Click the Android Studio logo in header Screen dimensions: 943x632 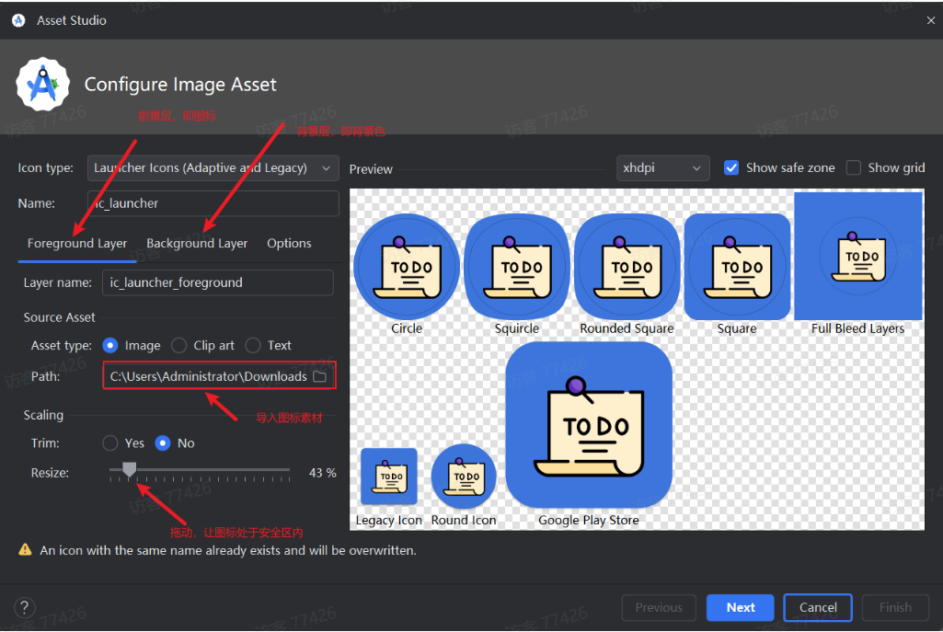click(x=42, y=85)
